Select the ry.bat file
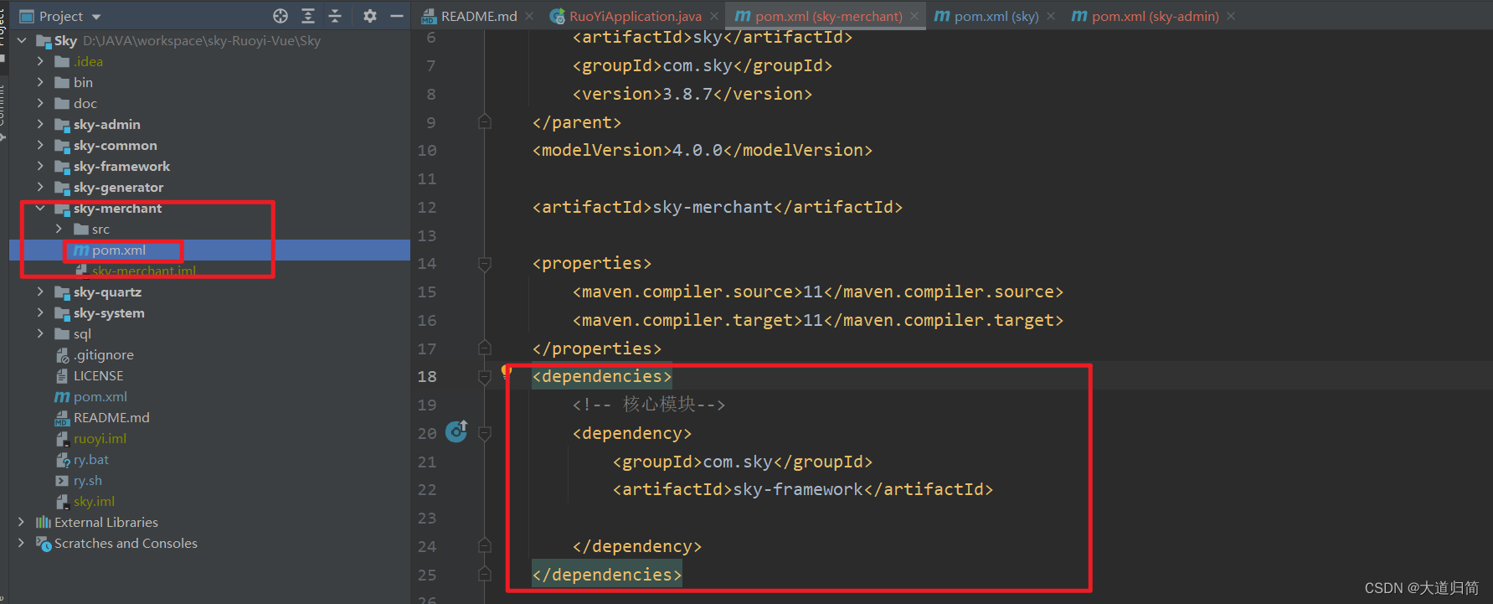 click(x=91, y=459)
